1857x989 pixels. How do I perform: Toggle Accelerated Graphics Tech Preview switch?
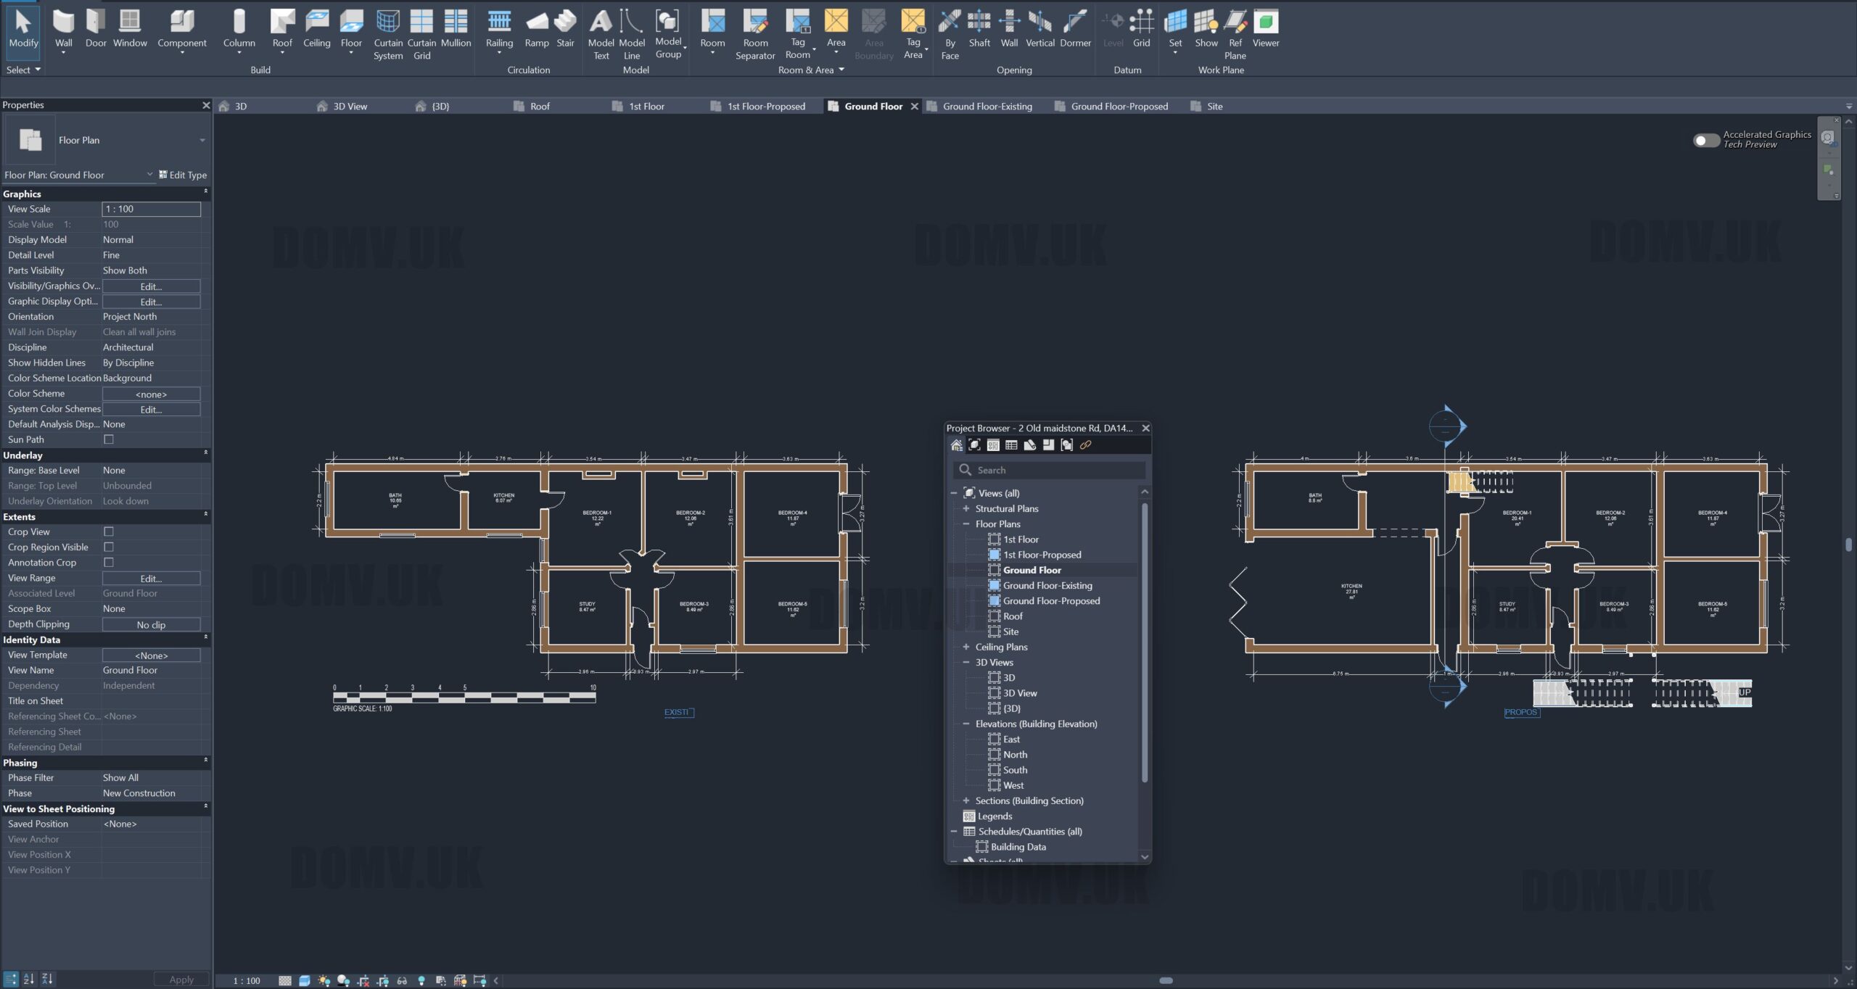(x=1705, y=140)
